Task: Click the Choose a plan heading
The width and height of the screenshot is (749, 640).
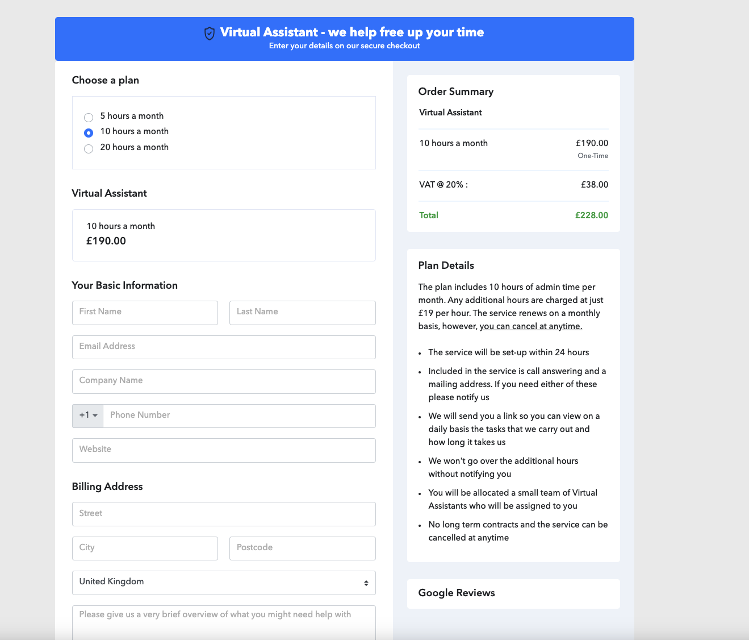Action: (106, 80)
